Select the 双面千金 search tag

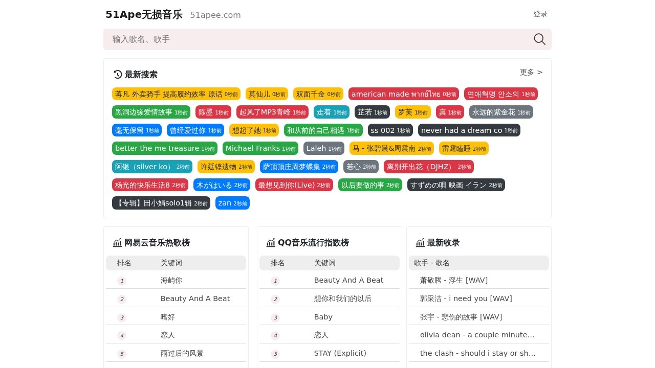tap(318, 94)
